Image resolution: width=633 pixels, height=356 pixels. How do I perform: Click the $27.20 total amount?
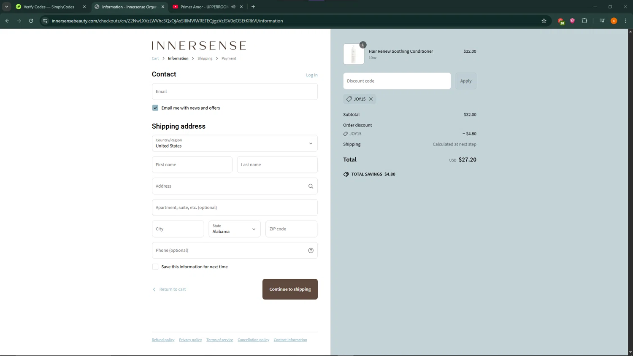pyautogui.click(x=467, y=160)
